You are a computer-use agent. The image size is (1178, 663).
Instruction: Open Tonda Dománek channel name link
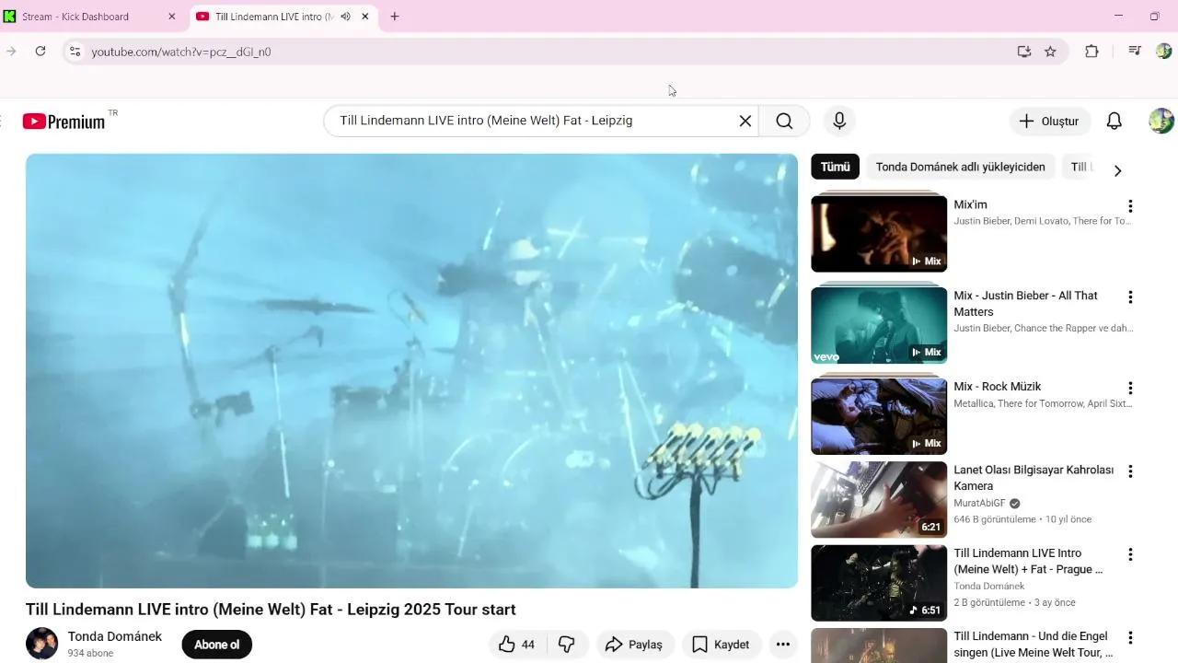[x=115, y=636]
